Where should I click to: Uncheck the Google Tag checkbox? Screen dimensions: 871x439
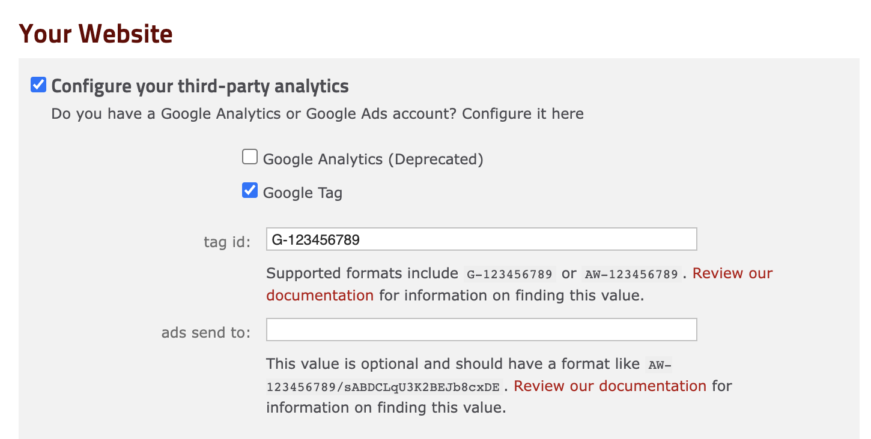250,191
